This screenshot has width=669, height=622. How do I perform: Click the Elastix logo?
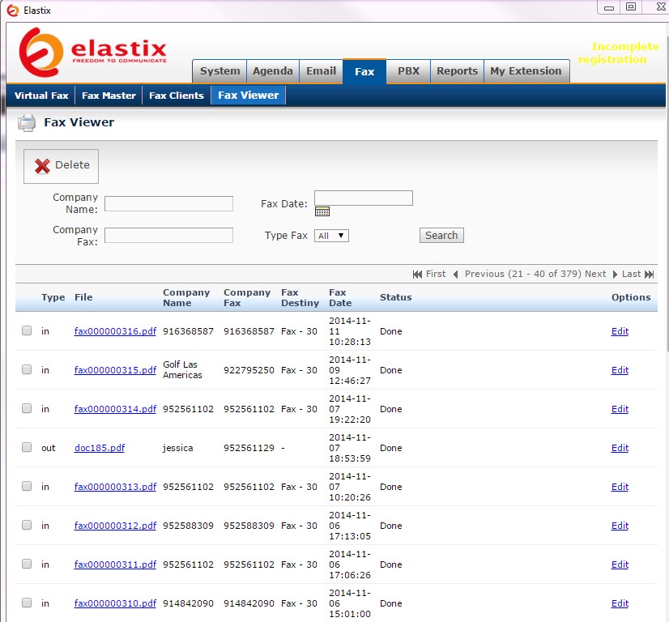92,52
